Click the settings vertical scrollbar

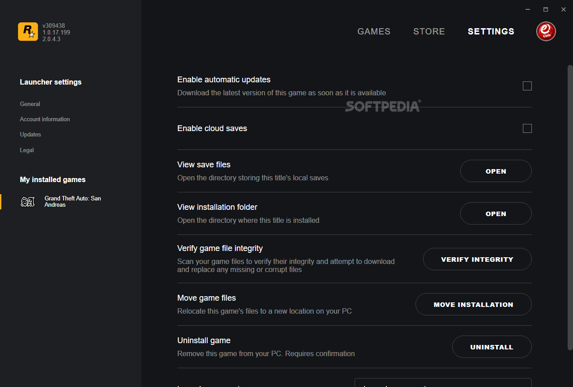click(x=570, y=208)
